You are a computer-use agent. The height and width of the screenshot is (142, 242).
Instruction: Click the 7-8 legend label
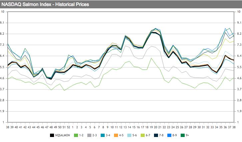click(x=161, y=135)
